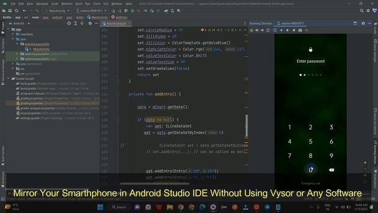The width and height of the screenshot is (378, 213).
Task: Tap digit 5 on phone keypad
Action: click(311, 141)
